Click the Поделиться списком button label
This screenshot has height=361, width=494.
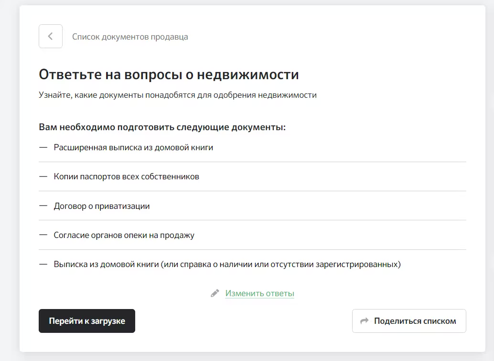click(x=415, y=321)
